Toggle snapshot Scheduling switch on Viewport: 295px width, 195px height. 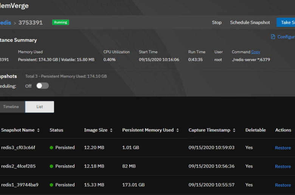42,86
